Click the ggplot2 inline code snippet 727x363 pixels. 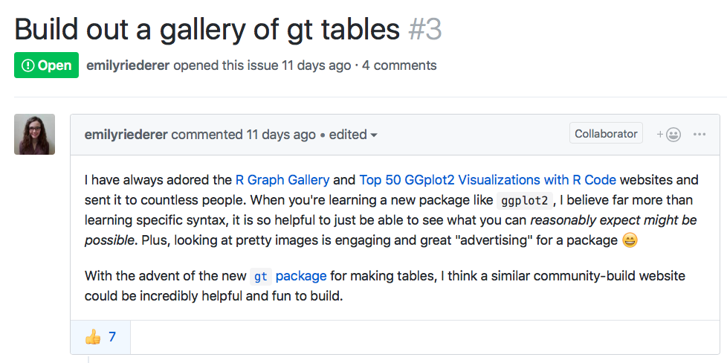[525, 201]
